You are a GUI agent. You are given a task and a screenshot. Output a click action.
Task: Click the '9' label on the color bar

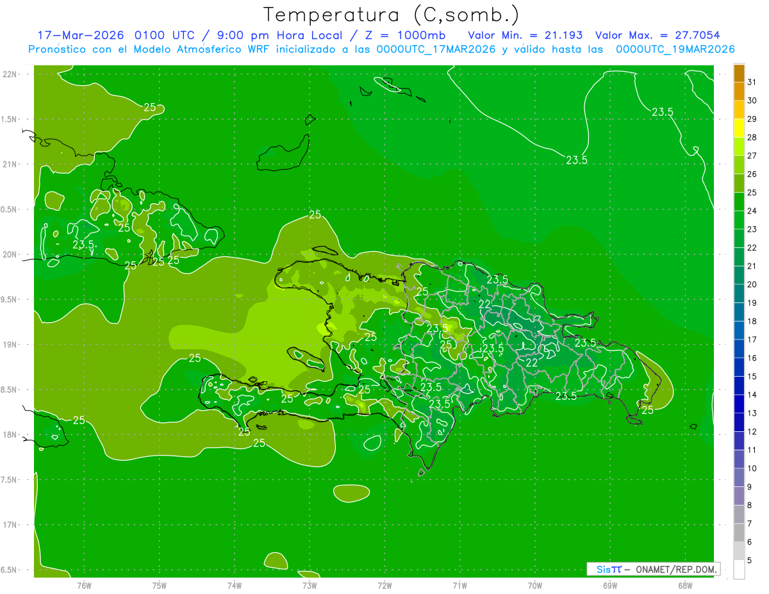coord(750,487)
